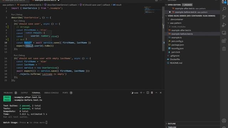
Task: Open example-after.test.ts from Open Editors
Action: (x=185, y=9)
